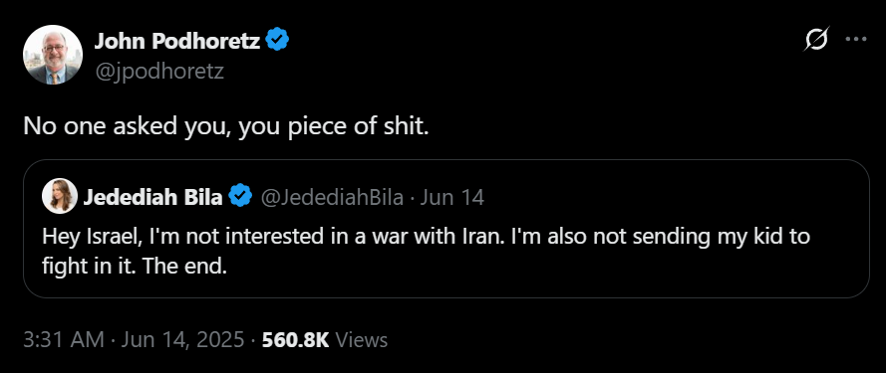Open the 560.8K view count
The image size is (886, 373).
[x=296, y=340]
